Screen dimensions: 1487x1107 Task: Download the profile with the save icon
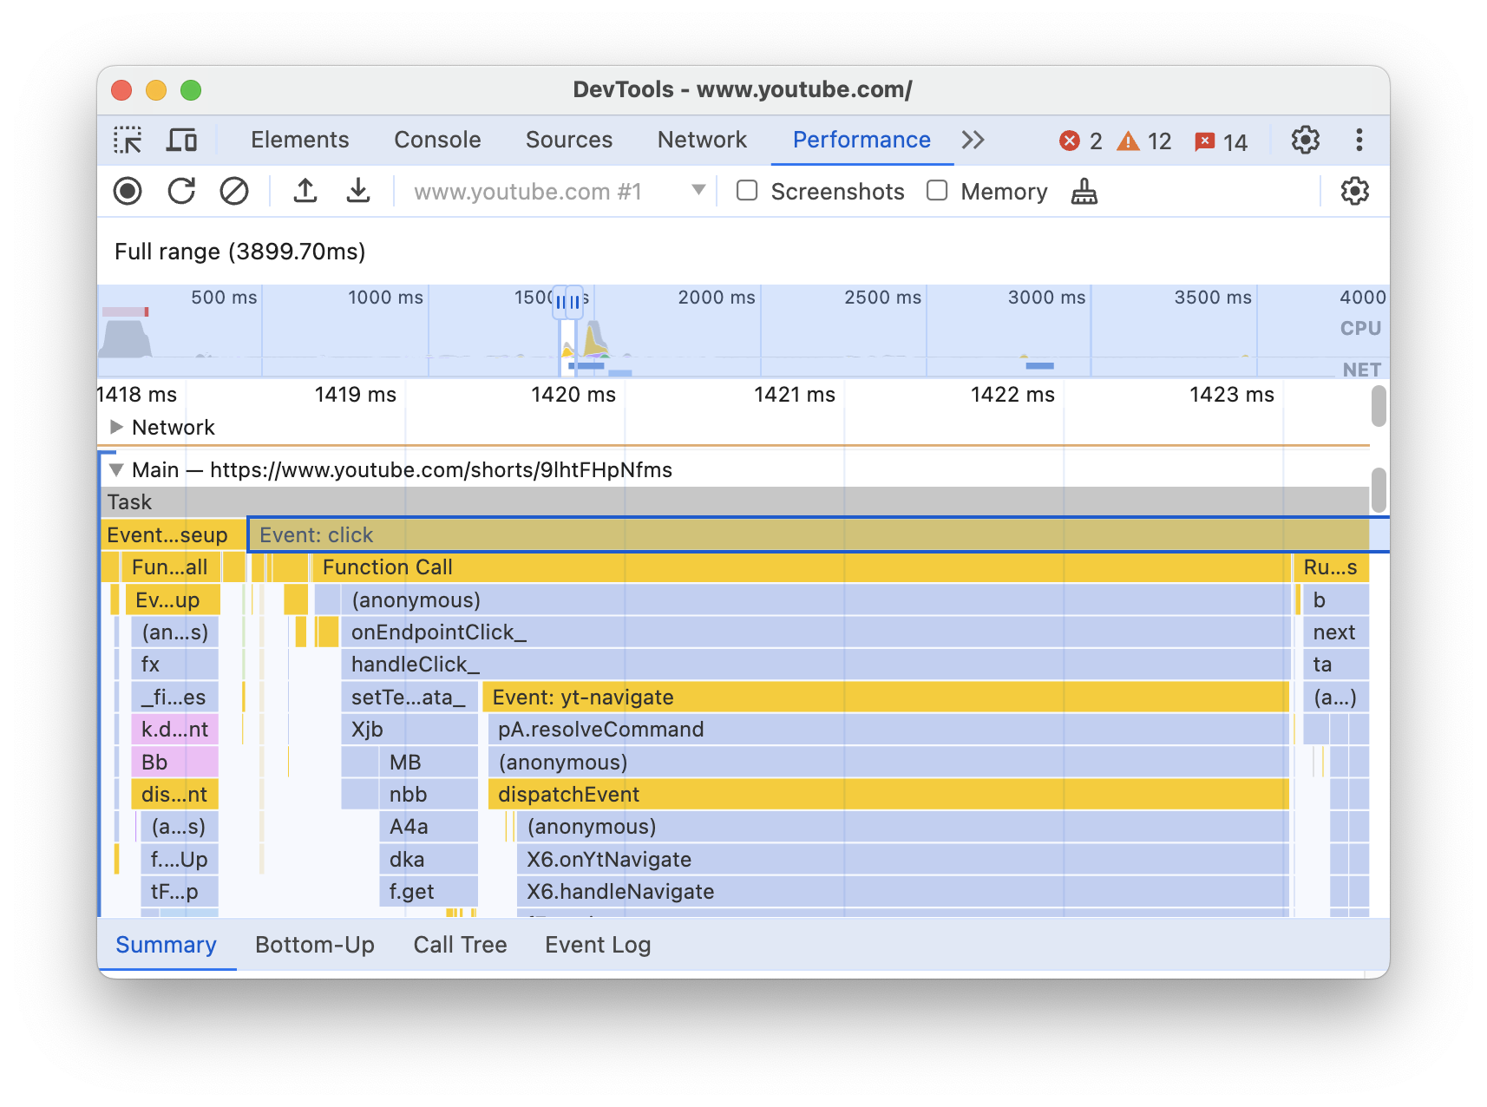pos(358,192)
